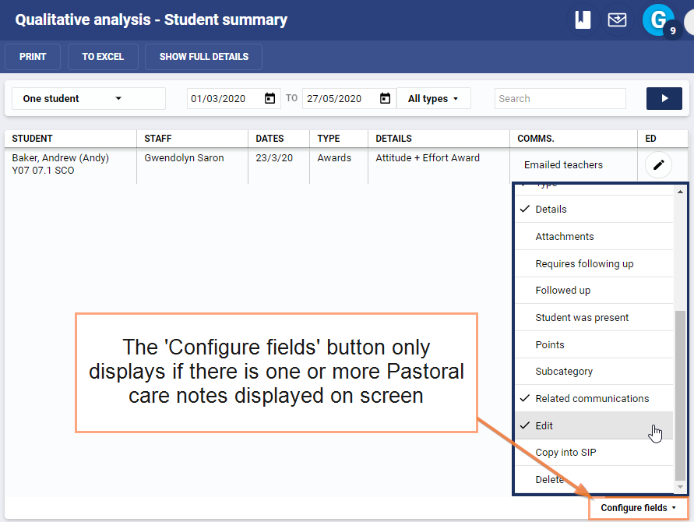Open the start date calendar picker icon

(x=270, y=99)
